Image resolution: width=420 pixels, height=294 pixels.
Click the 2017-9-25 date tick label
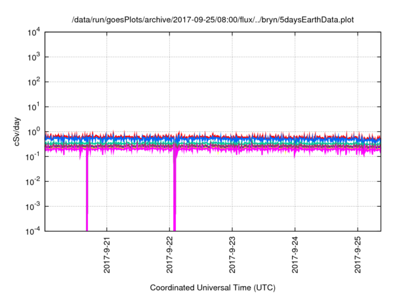click(x=358, y=255)
